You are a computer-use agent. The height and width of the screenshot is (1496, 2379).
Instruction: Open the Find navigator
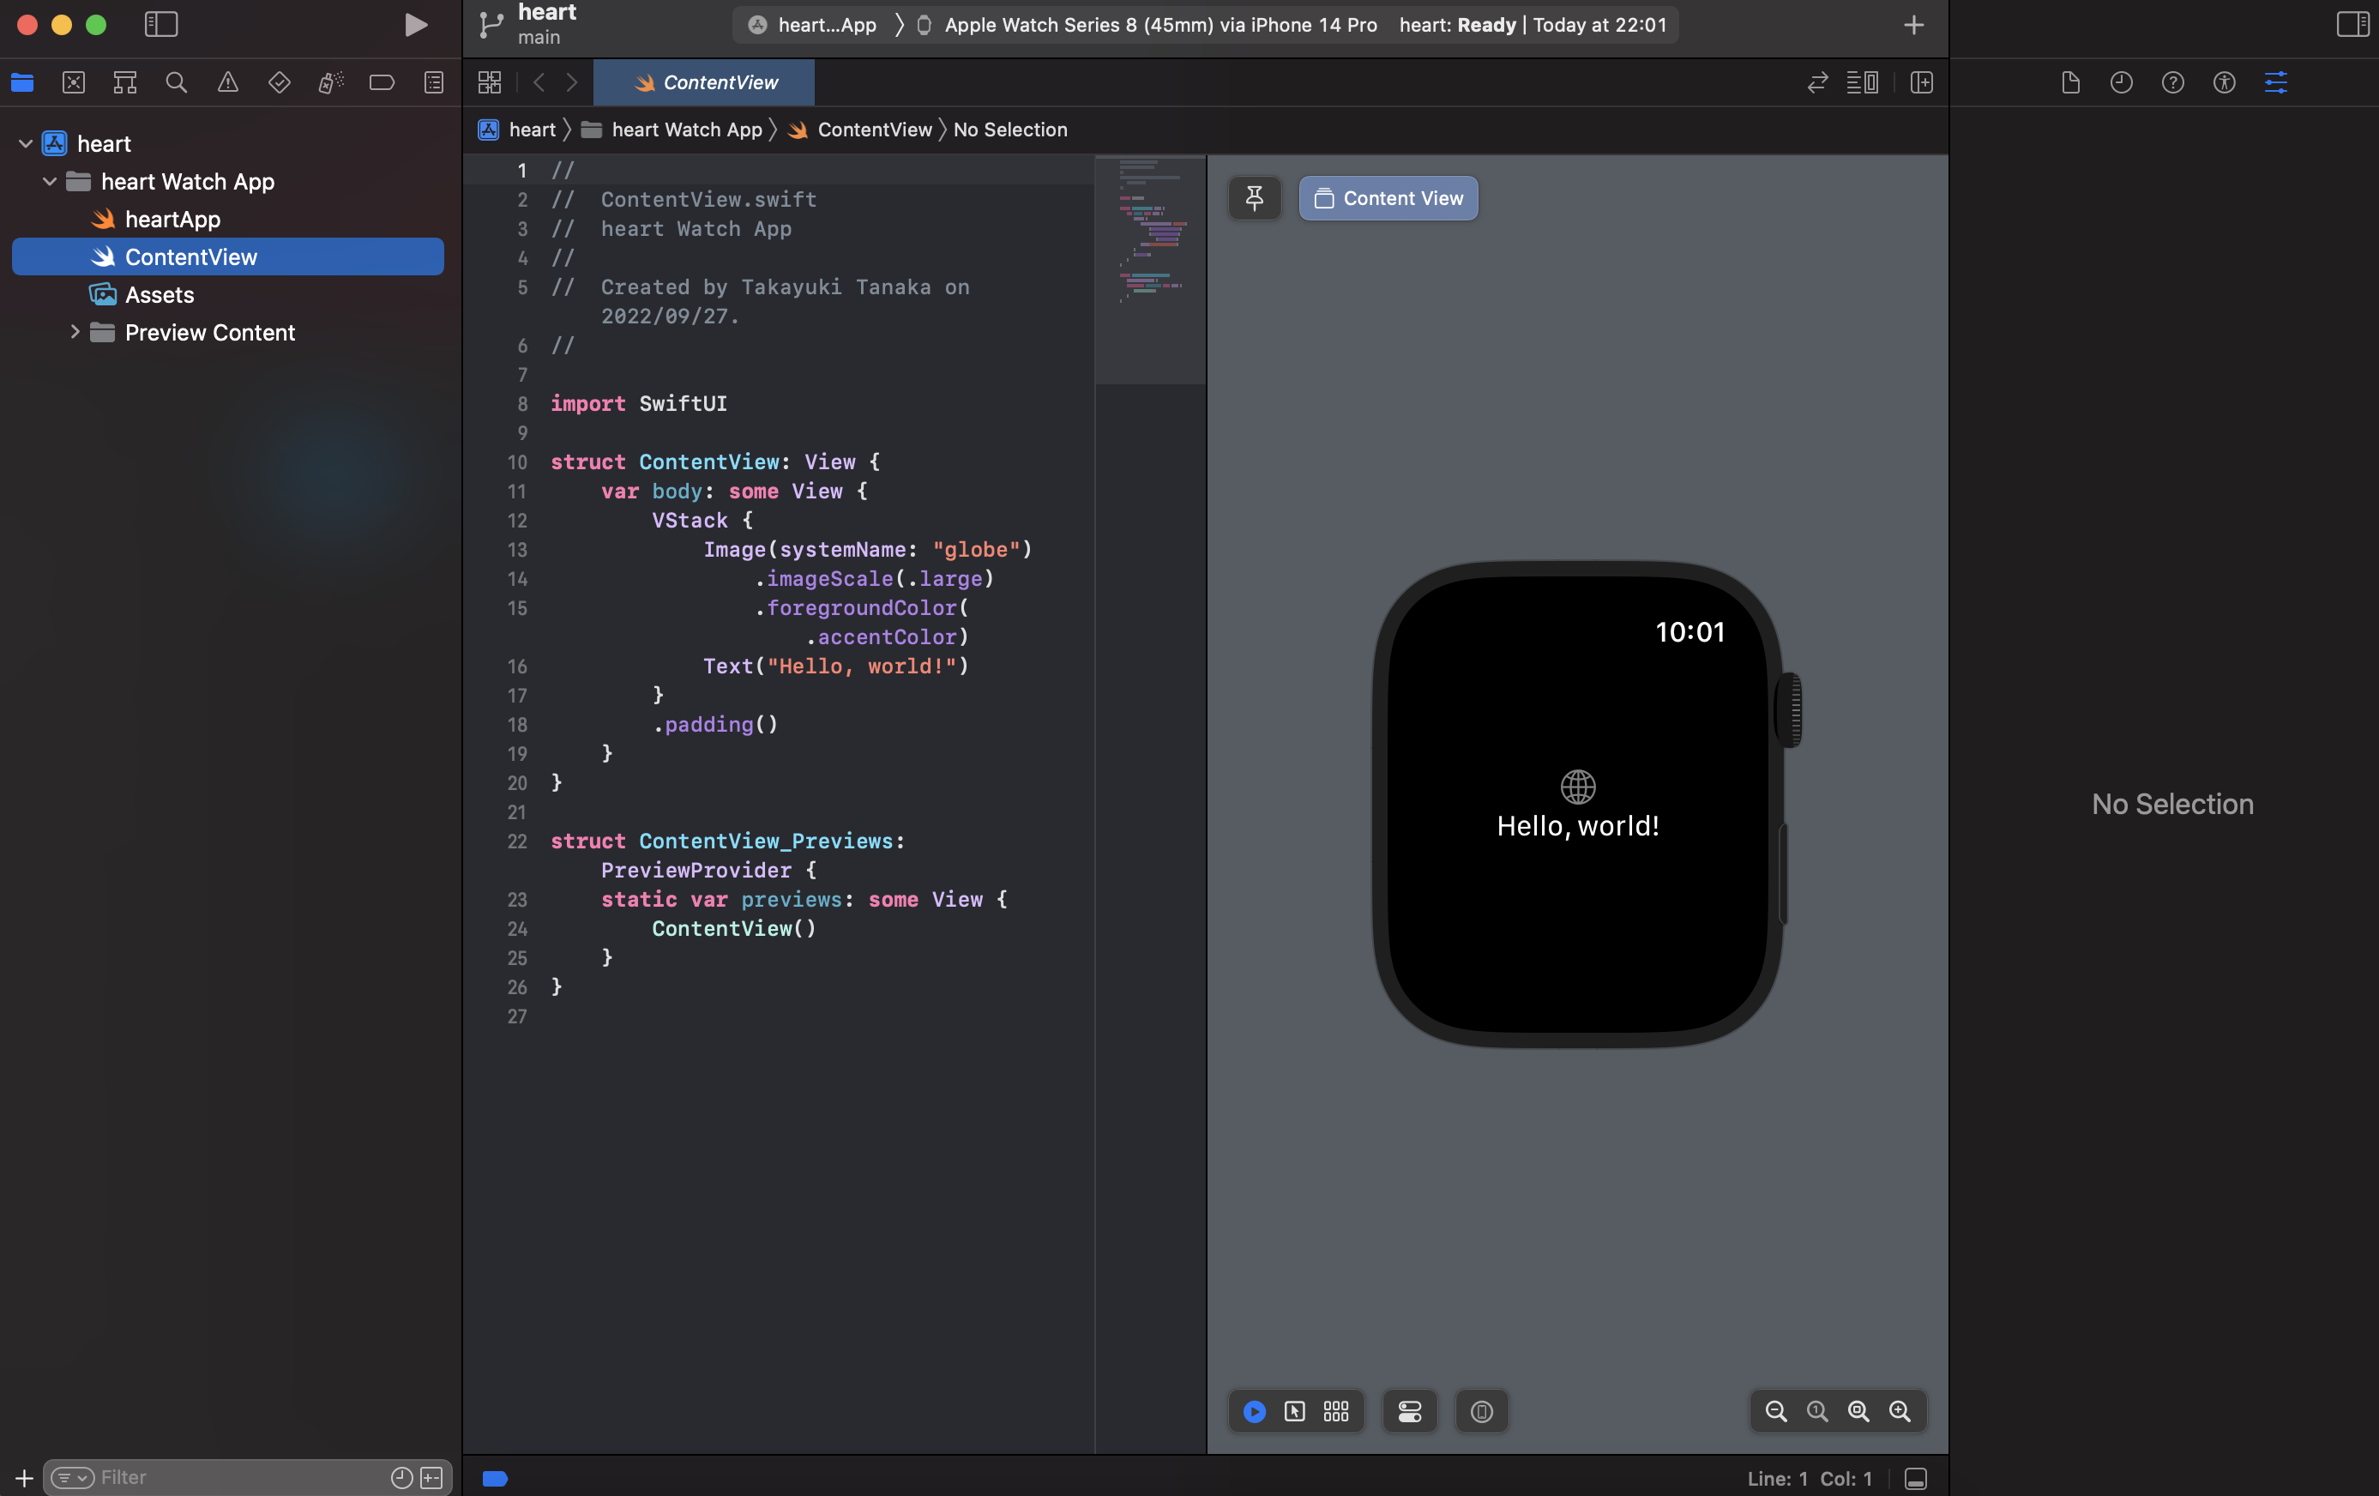point(176,83)
